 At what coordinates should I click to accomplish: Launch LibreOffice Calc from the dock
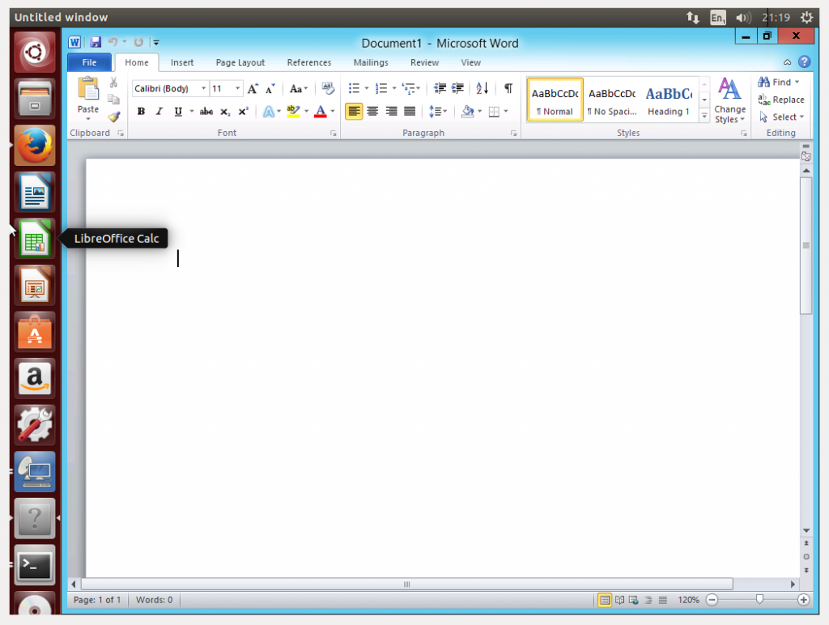point(35,239)
